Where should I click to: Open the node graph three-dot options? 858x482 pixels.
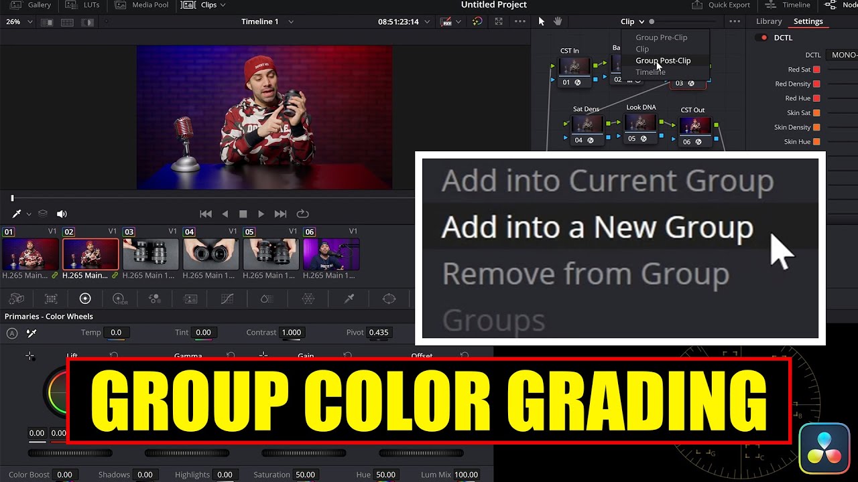[x=735, y=21]
